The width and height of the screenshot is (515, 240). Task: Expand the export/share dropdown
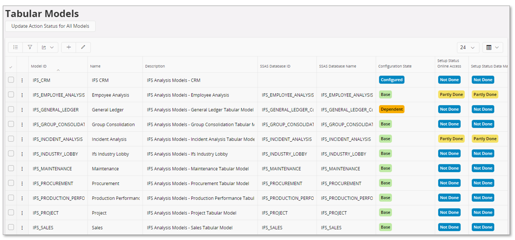click(47, 47)
